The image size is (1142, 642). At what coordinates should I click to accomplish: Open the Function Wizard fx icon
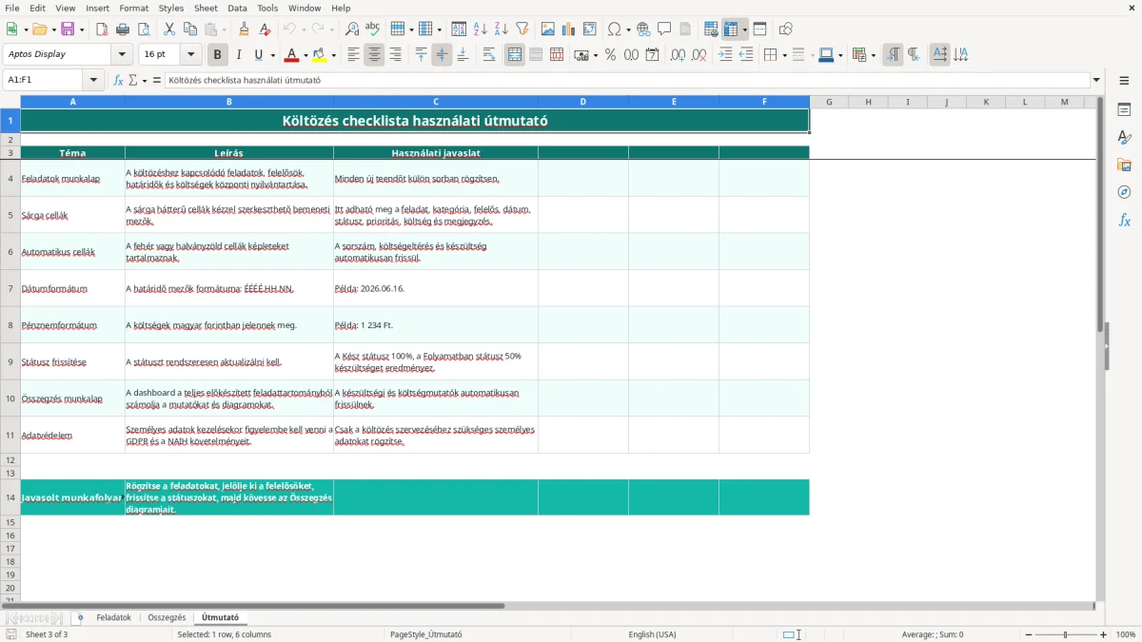tap(118, 80)
